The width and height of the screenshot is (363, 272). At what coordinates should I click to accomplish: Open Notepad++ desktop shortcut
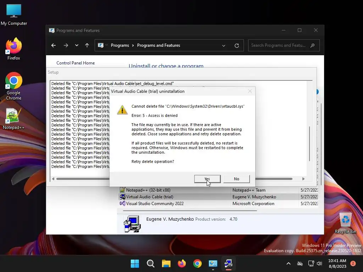tap(14, 118)
